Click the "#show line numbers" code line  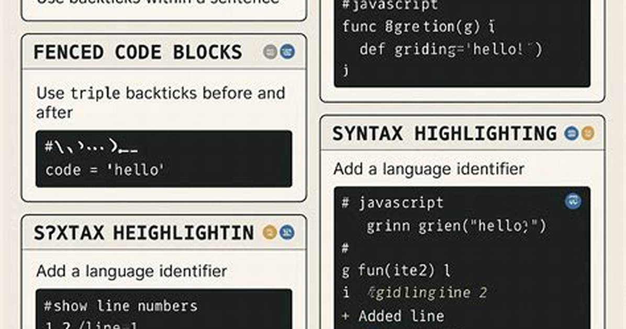(120, 306)
